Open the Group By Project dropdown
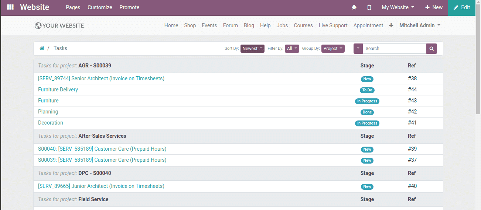481x210 pixels. pos(333,49)
